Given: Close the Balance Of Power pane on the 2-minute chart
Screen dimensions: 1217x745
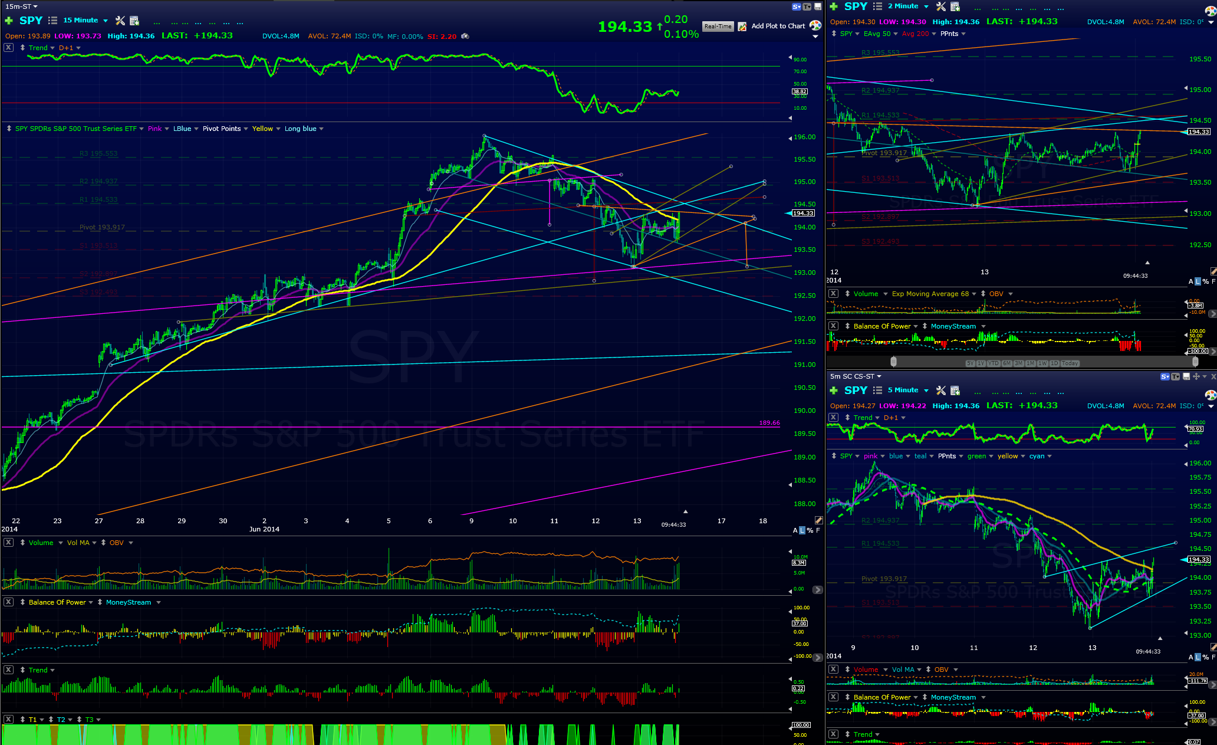Looking at the screenshot, I should [x=833, y=326].
